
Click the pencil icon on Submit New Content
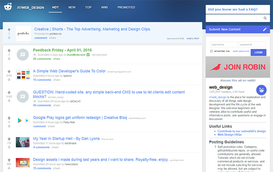265,29
